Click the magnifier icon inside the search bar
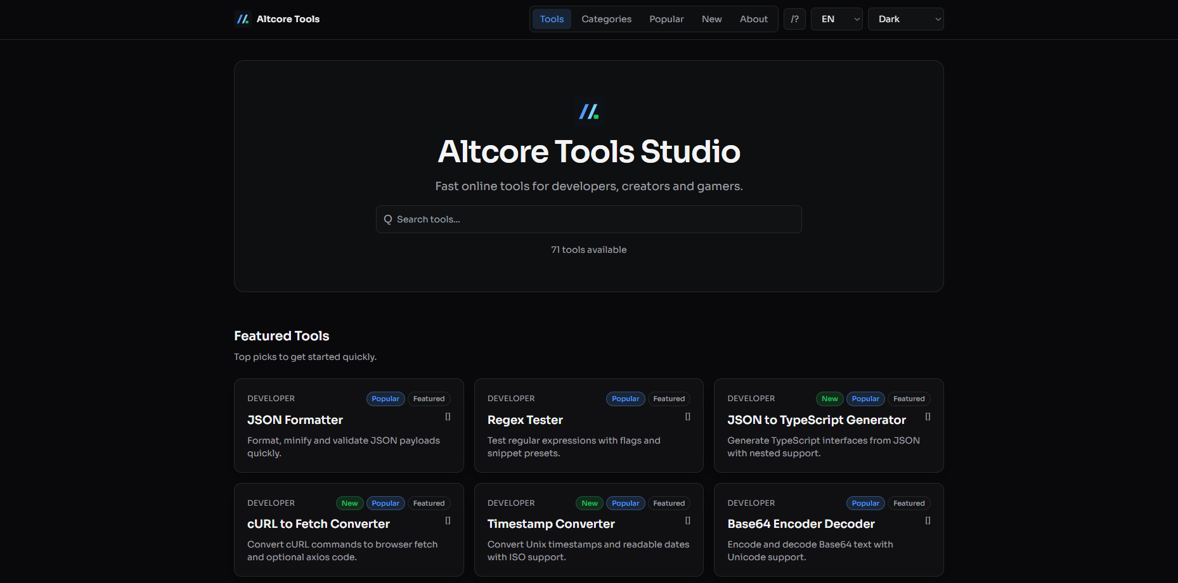Screen dimensions: 1178x583 [387, 219]
